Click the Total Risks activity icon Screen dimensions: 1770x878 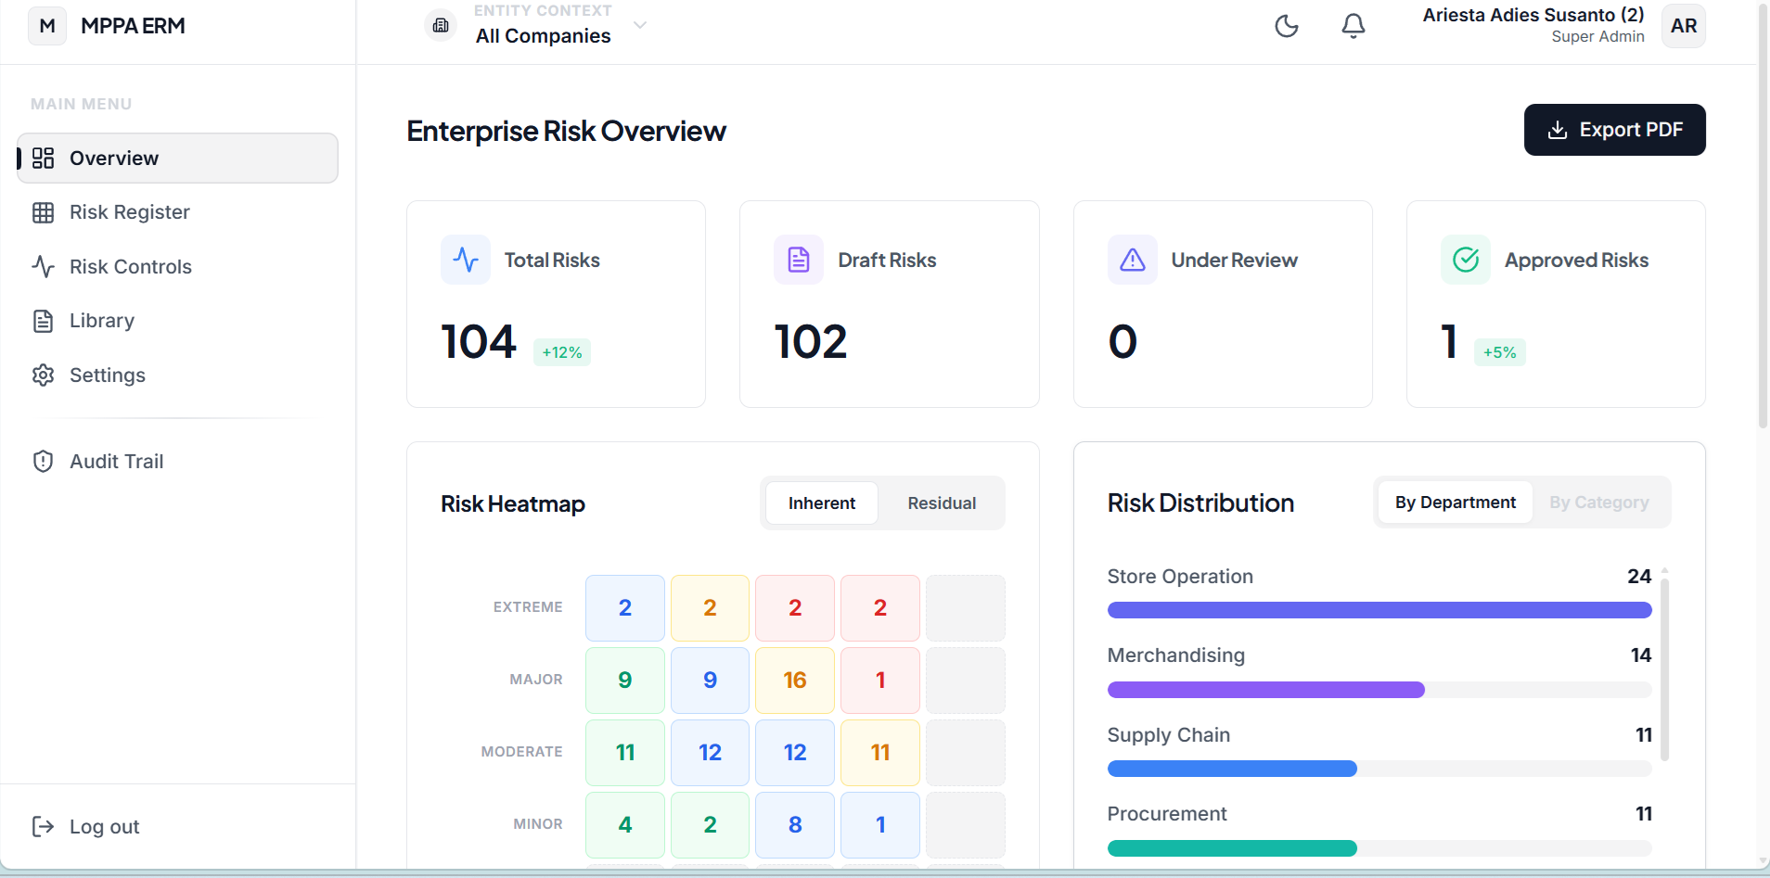coord(466,260)
